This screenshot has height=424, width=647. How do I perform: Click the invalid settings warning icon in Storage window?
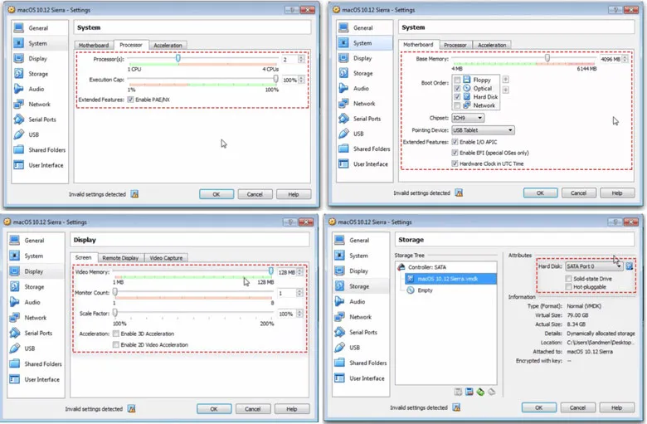[458, 408]
